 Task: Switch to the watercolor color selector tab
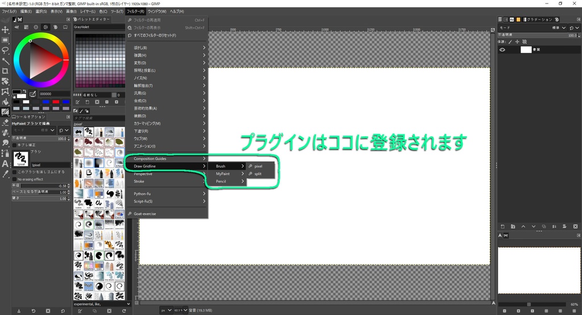point(36,27)
